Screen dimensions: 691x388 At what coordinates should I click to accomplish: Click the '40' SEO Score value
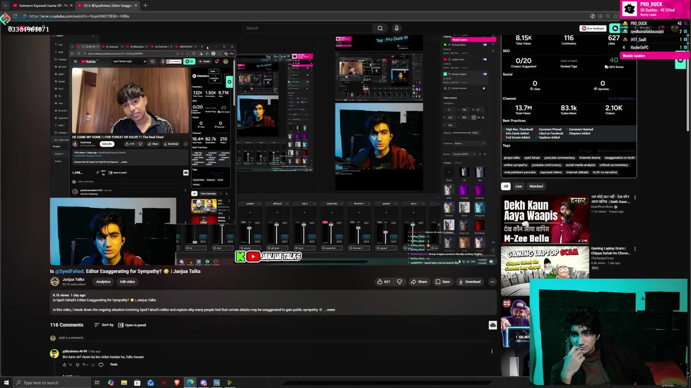(x=614, y=60)
